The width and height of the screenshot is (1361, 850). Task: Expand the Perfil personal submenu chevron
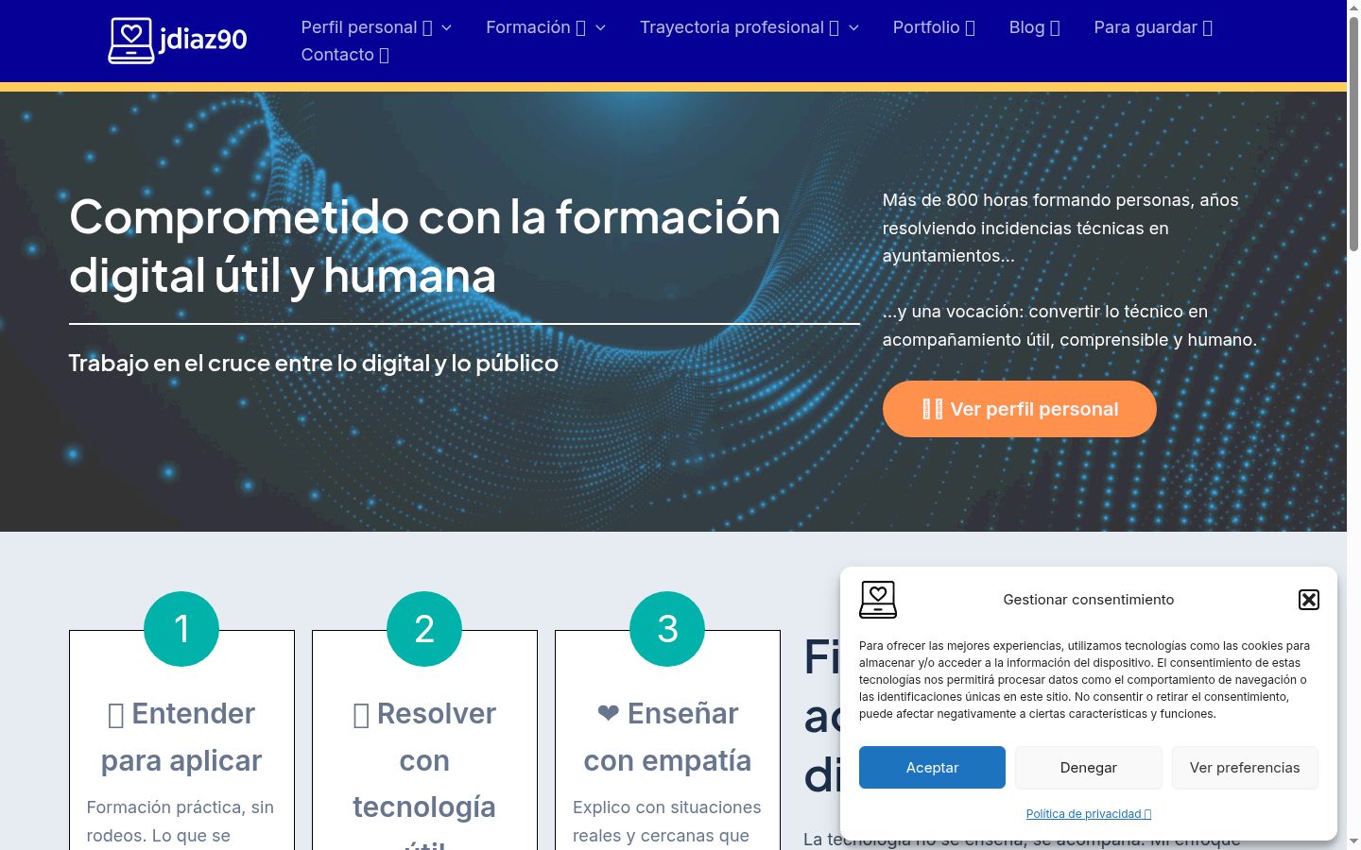coord(446,27)
